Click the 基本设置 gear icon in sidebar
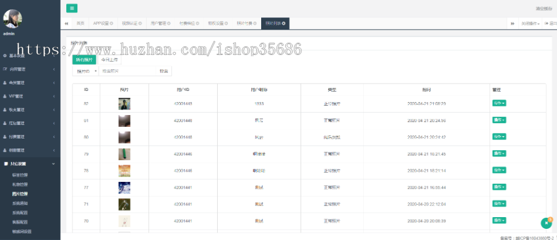This screenshot has width=557, height=240. coord(5,56)
